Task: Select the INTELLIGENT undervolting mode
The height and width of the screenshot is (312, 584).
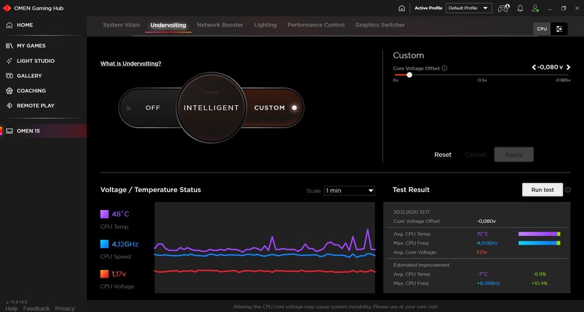Action: point(211,108)
